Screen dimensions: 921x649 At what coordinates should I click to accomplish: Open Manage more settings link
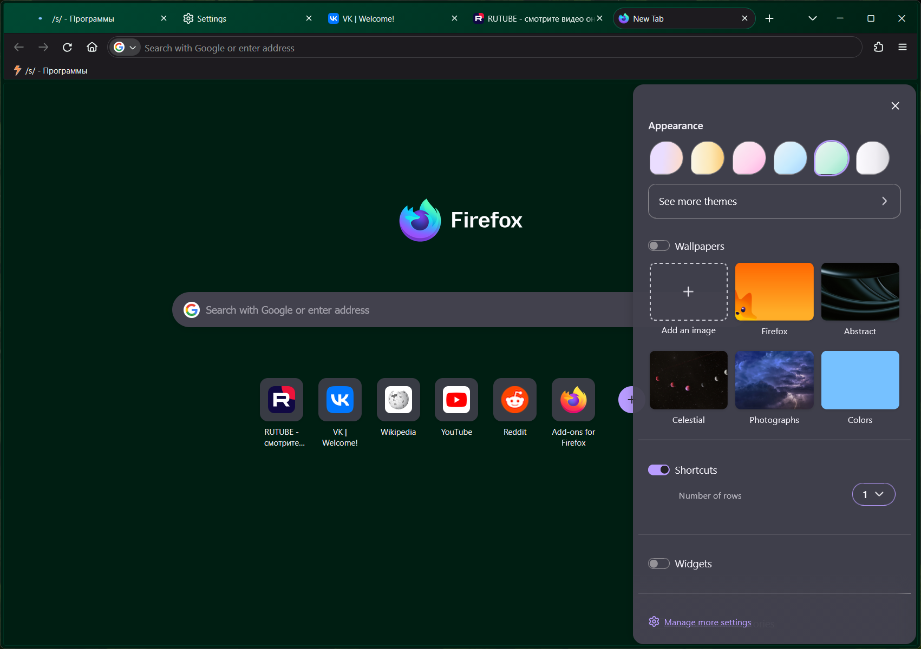click(707, 622)
